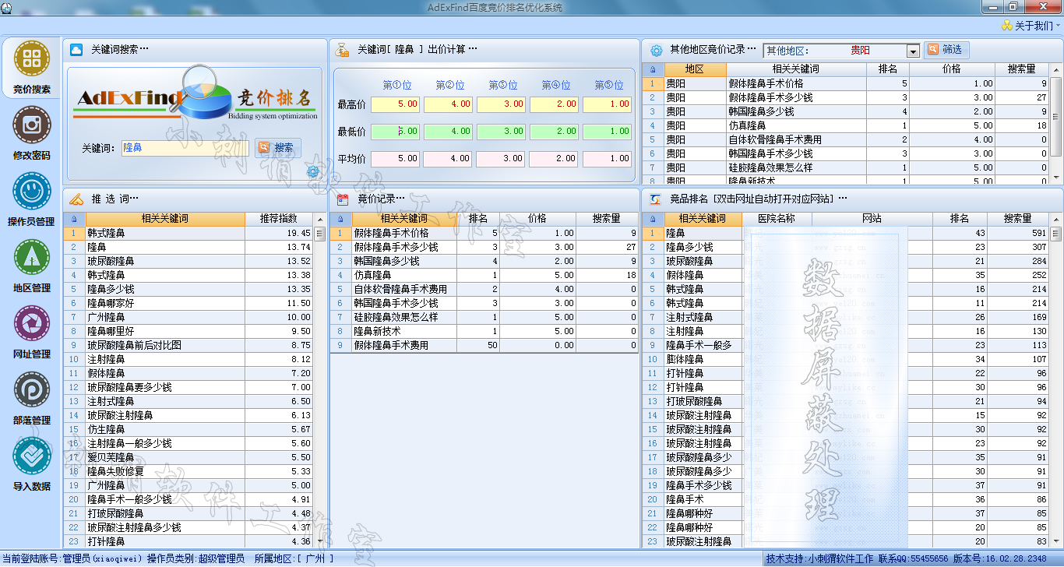Screen dimensions: 1064x567
Task: Open the 操作员管理 sidebar module
Action: [x=31, y=199]
